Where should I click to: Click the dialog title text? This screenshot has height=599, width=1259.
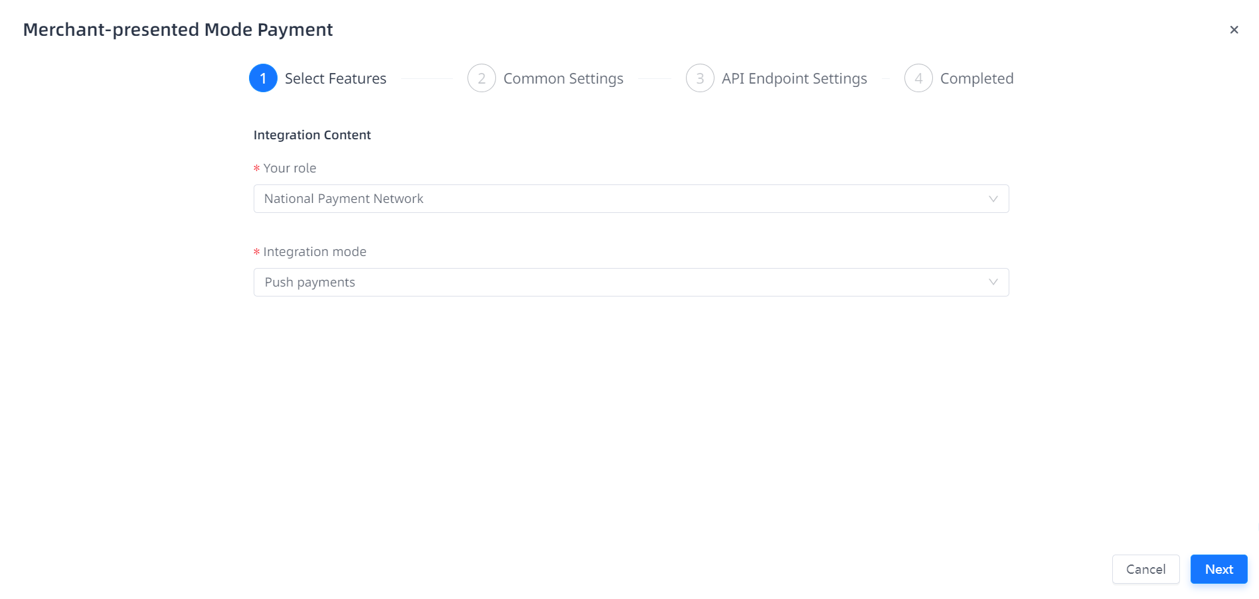coord(178,30)
